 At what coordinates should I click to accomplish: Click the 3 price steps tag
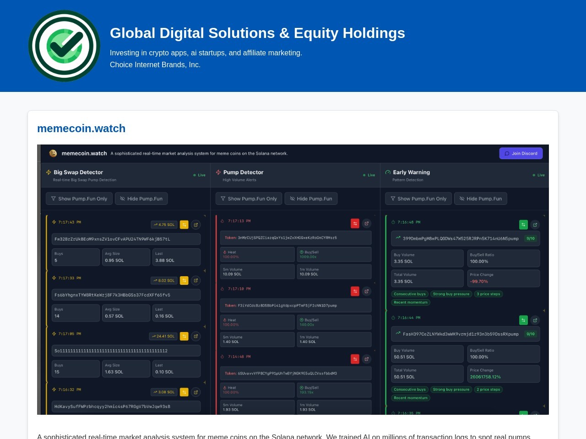[x=488, y=294]
